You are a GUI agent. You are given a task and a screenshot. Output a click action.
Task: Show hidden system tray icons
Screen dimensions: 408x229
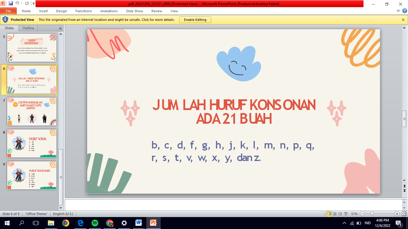coord(344,223)
